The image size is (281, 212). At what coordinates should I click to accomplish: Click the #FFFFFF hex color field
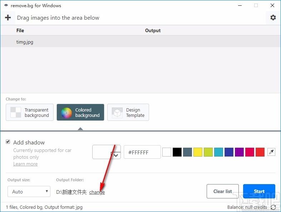142,152
